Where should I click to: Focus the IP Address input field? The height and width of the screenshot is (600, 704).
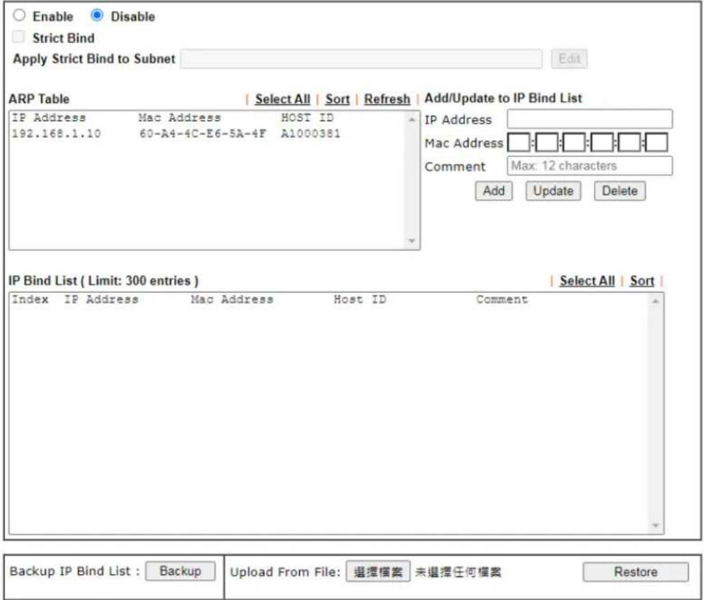[x=589, y=119]
